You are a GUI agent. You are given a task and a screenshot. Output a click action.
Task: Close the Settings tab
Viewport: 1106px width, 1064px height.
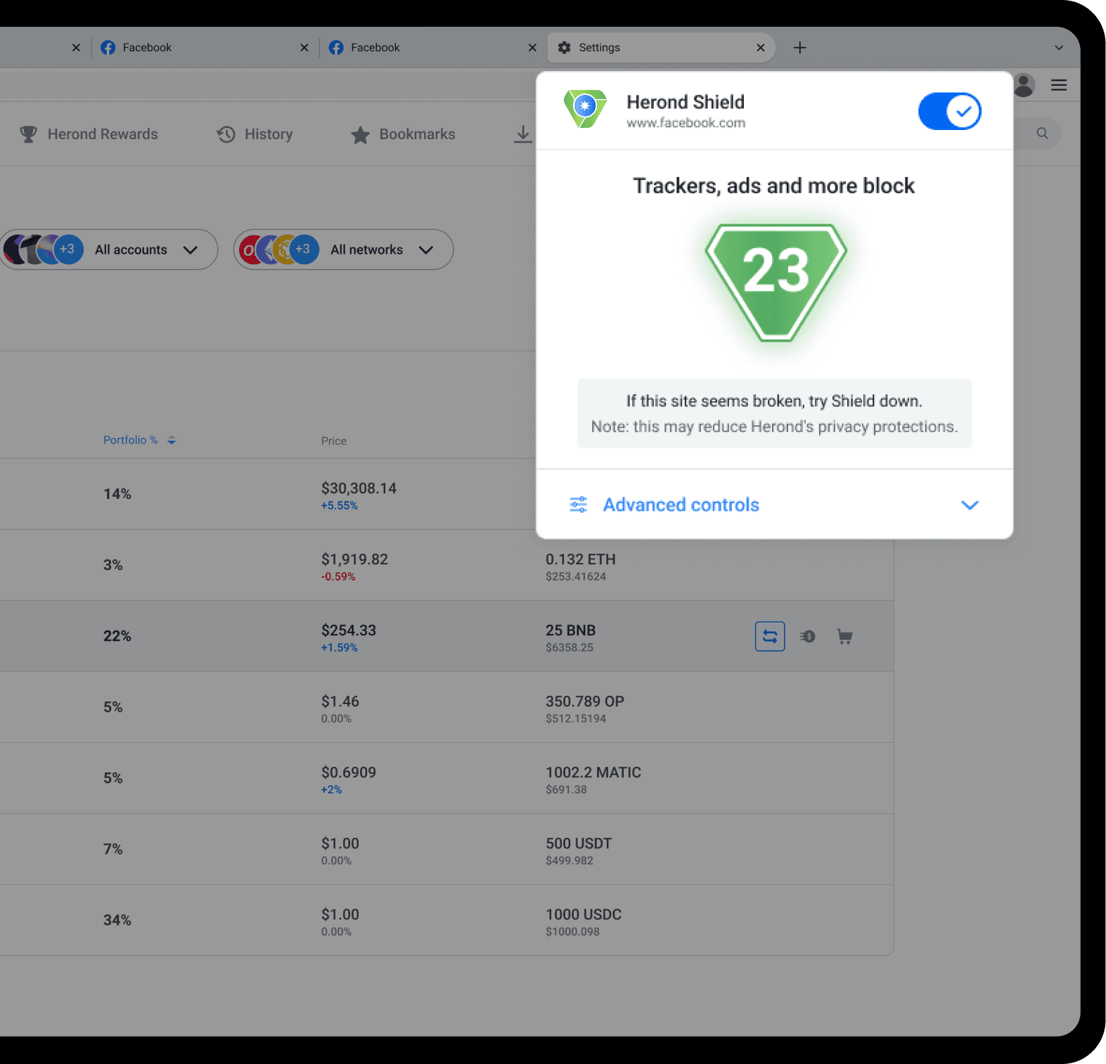[x=760, y=48]
